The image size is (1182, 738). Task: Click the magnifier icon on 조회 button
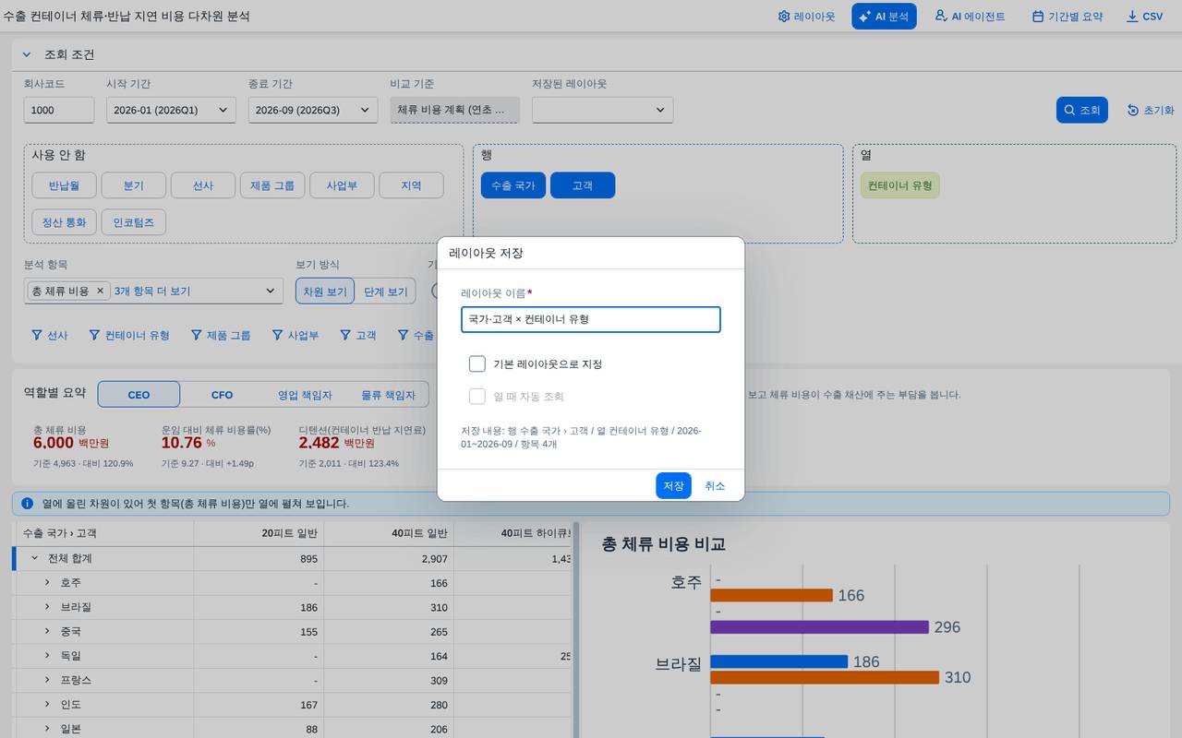pos(1069,110)
